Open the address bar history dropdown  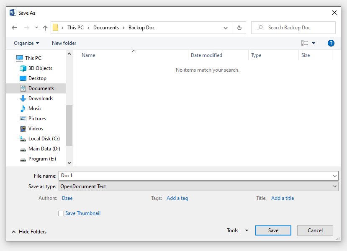pyautogui.click(x=226, y=28)
